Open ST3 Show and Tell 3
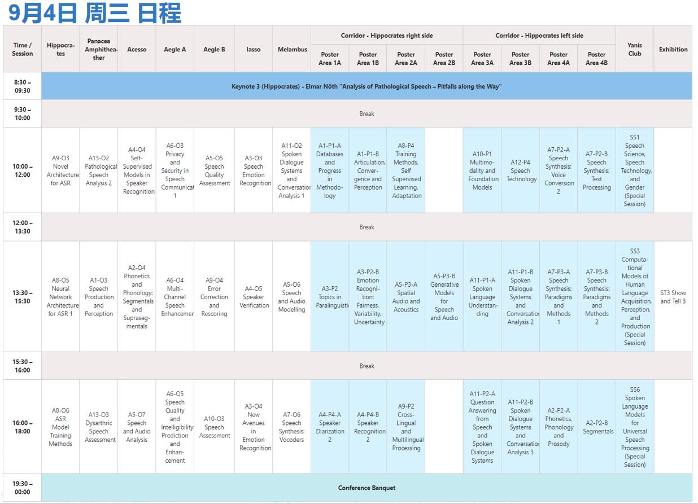The image size is (698, 504). click(x=673, y=297)
